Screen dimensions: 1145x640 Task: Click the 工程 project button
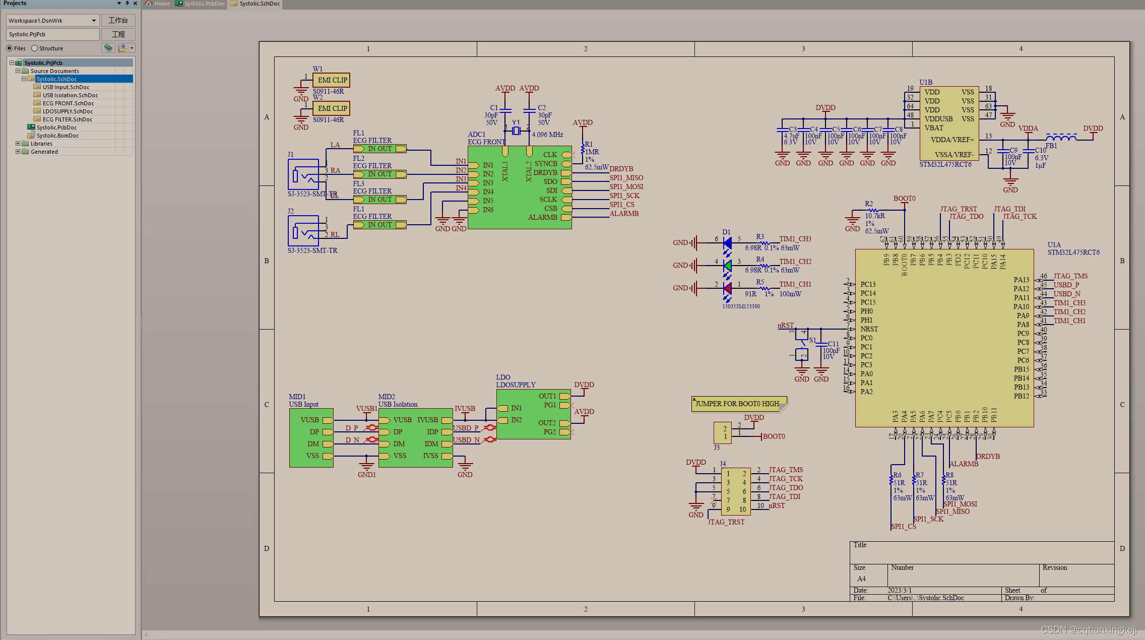(118, 34)
